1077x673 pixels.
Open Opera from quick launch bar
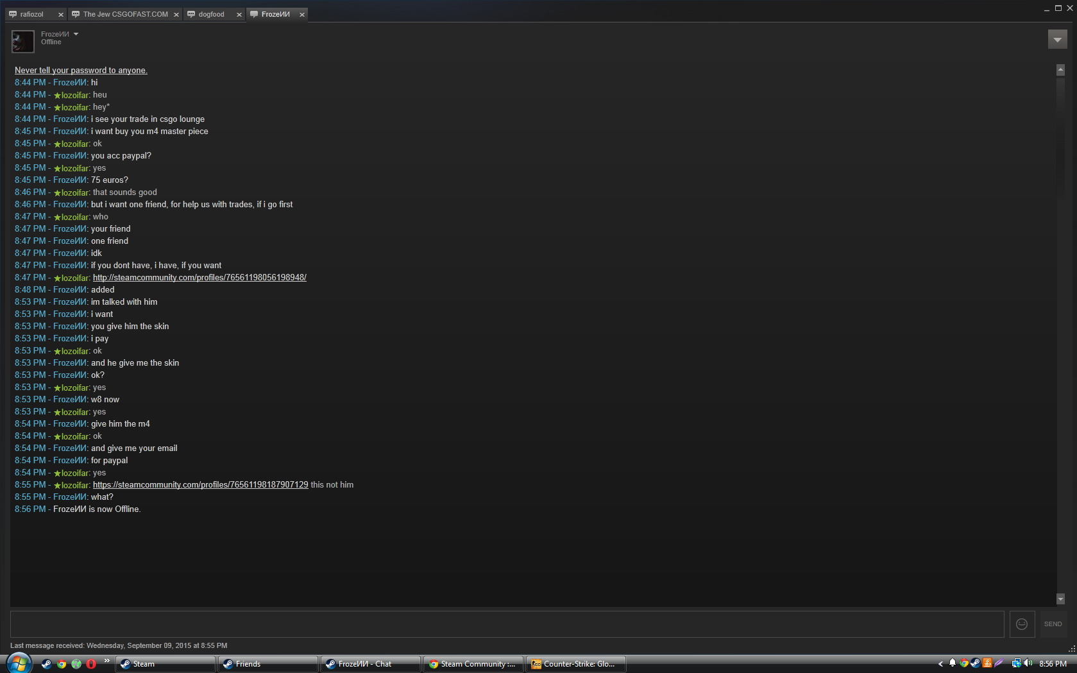[x=91, y=664]
